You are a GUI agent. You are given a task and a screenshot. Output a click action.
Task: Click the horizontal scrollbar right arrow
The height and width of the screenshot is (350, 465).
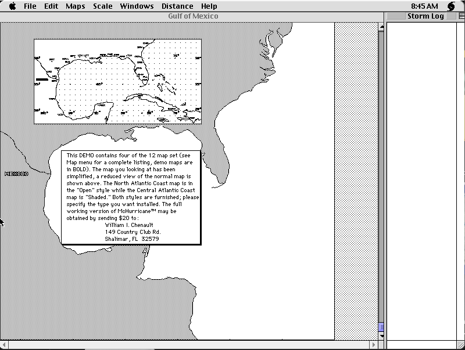pos(372,345)
